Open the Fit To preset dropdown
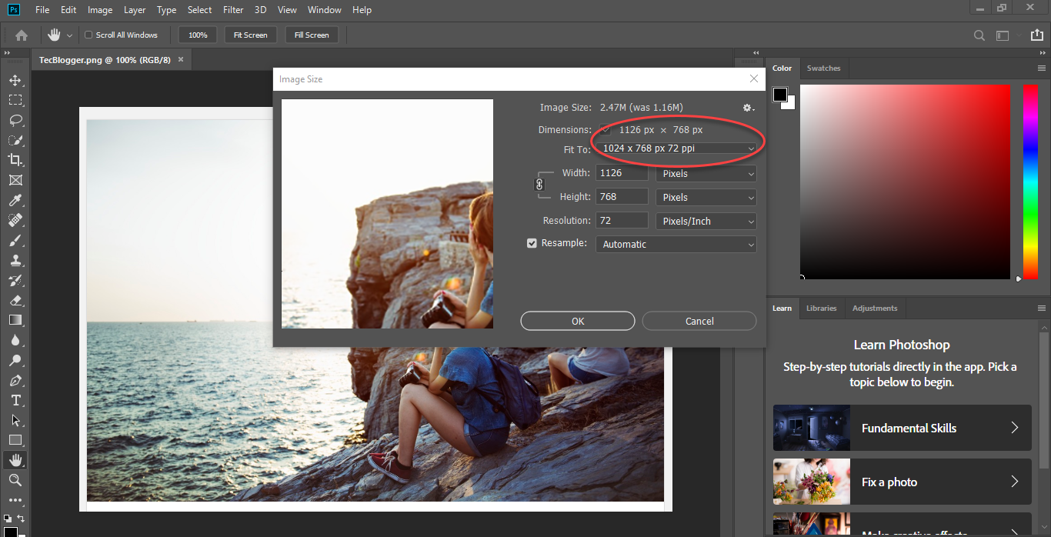 click(677, 148)
